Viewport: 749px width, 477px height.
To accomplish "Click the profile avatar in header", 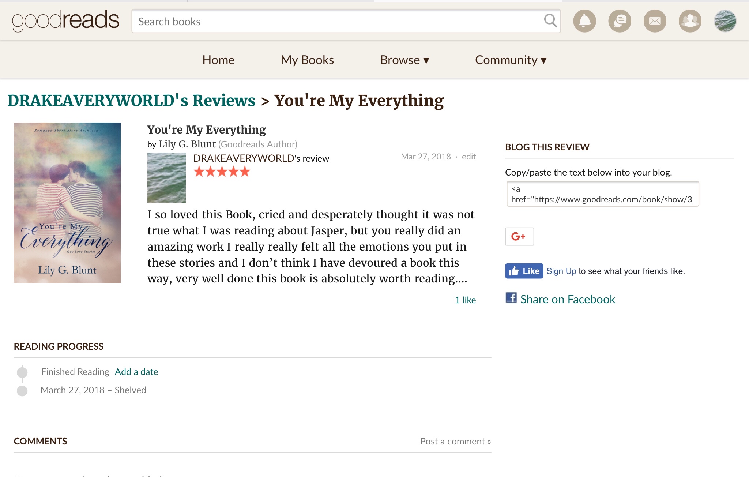I will pyautogui.click(x=725, y=21).
